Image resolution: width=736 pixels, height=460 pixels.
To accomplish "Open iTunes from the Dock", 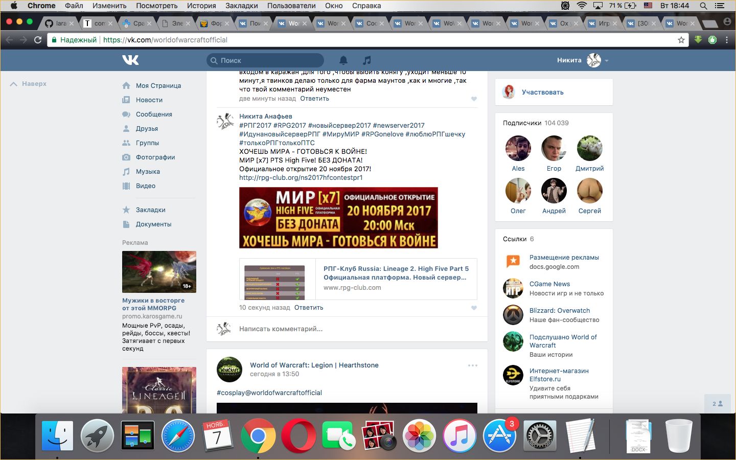I will click(x=459, y=435).
